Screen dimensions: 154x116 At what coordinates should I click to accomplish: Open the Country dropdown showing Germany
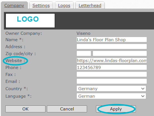click(x=111, y=88)
